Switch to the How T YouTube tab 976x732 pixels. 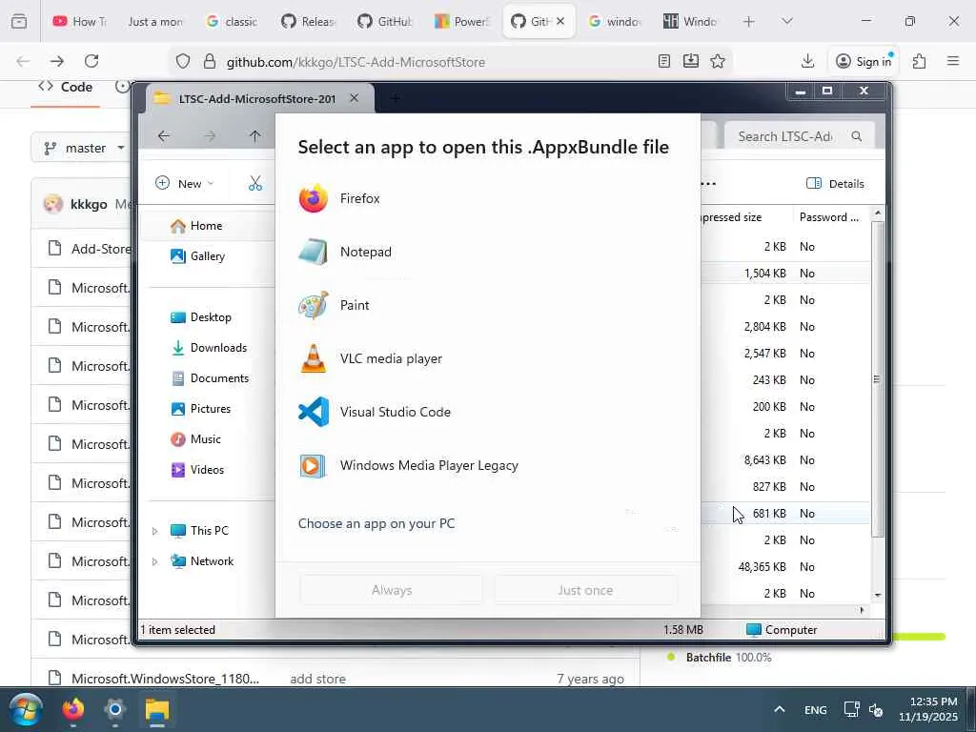coord(80,22)
